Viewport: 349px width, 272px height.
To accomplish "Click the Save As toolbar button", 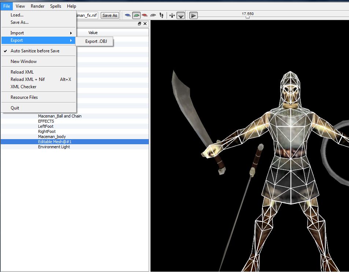I will point(110,15).
